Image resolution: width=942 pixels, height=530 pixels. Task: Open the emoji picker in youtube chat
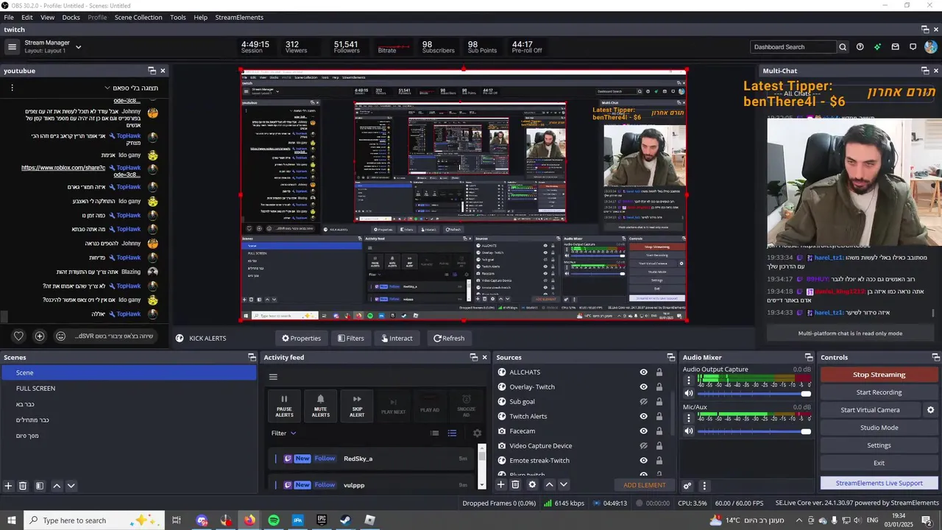click(61, 336)
